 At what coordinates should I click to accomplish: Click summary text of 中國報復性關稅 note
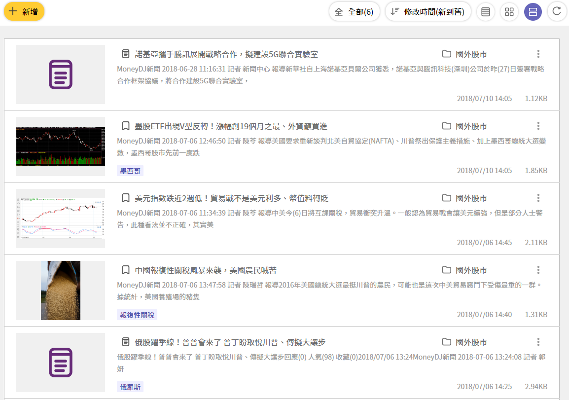pos(329,291)
